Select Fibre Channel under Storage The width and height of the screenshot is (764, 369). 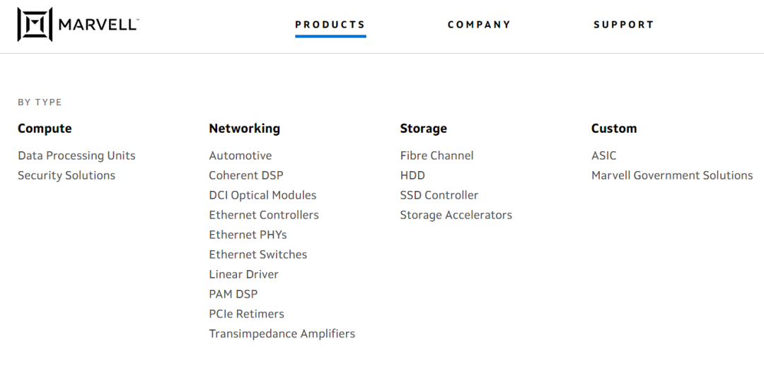coord(436,156)
